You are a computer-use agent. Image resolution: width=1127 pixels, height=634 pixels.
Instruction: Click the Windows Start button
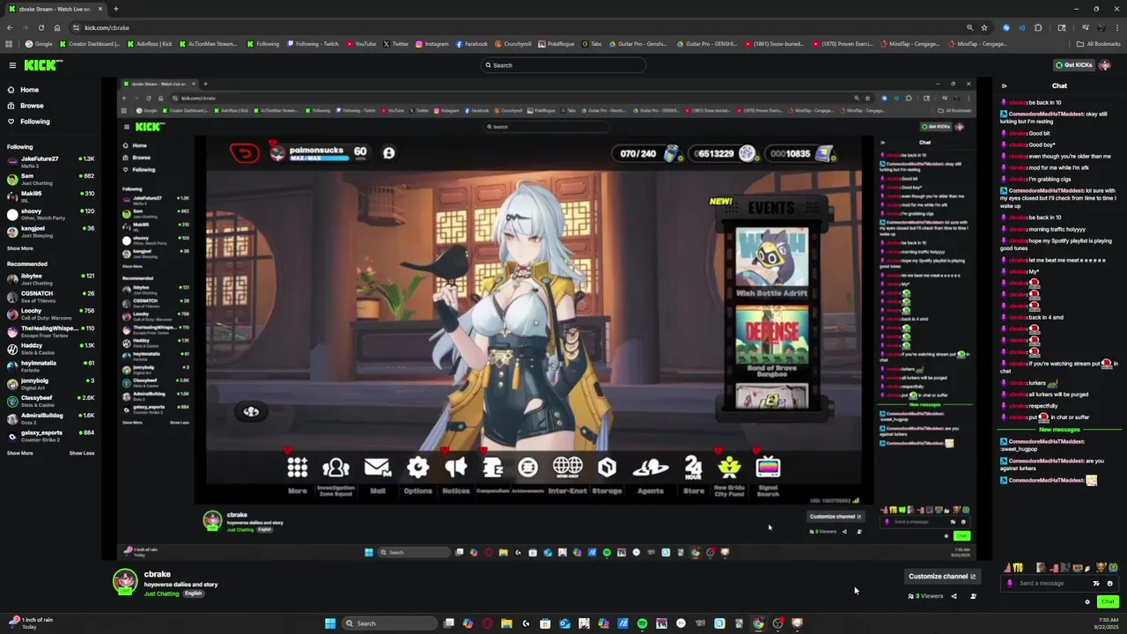(330, 623)
